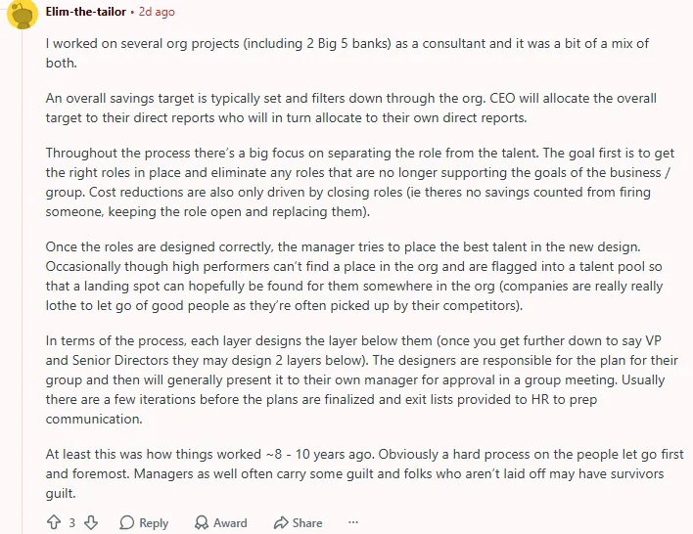This screenshot has height=534, width=693.
Task: Click the vote count number 3
Action: pyautogui.click(x=72, y=523)
